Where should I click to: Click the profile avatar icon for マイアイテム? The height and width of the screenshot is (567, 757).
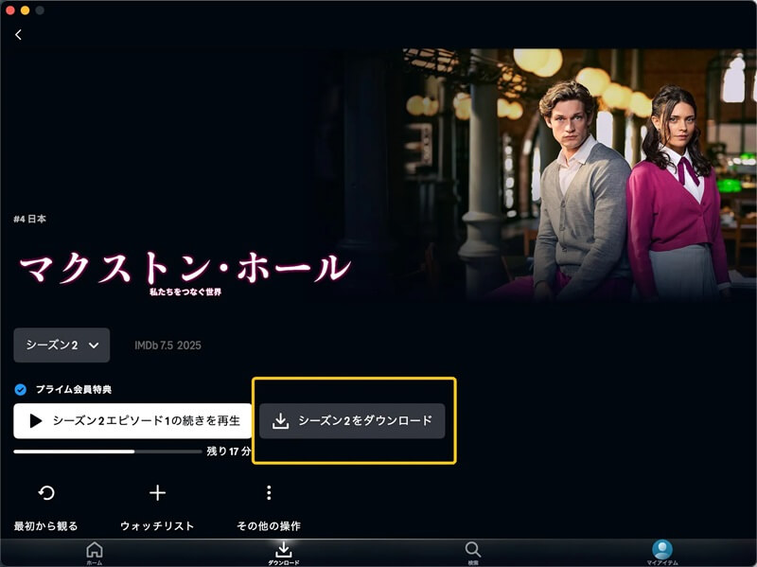tap(661, 546)
